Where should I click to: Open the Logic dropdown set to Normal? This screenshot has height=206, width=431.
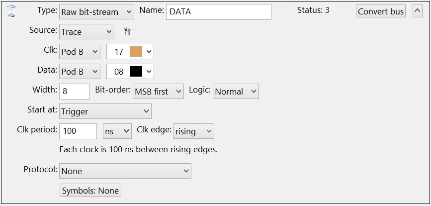pyautogui.click(x=236, y=92)
